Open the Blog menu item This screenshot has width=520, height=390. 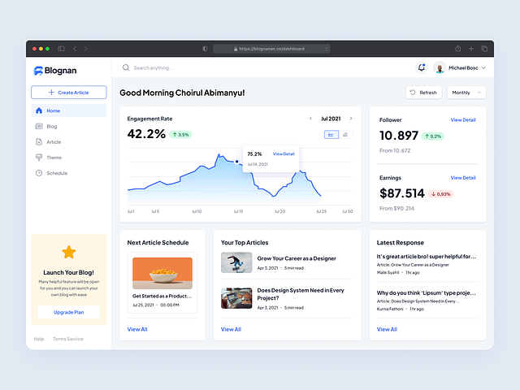coord(69,126)
